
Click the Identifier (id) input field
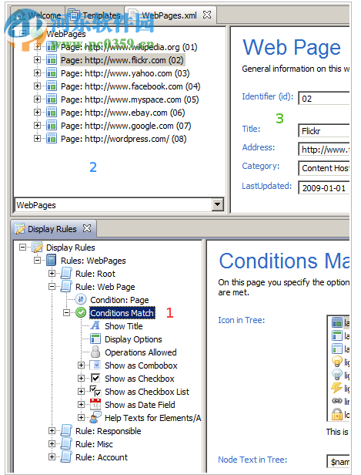324,98
